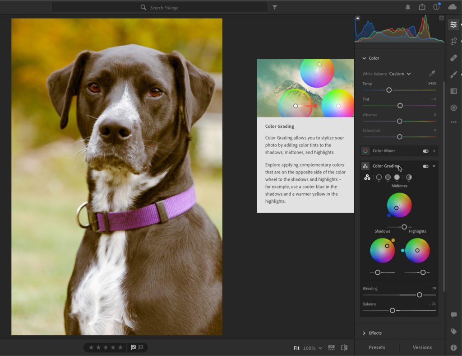Collapse the Color section
The height and width of the screenshot is (356, 462).
371,58
